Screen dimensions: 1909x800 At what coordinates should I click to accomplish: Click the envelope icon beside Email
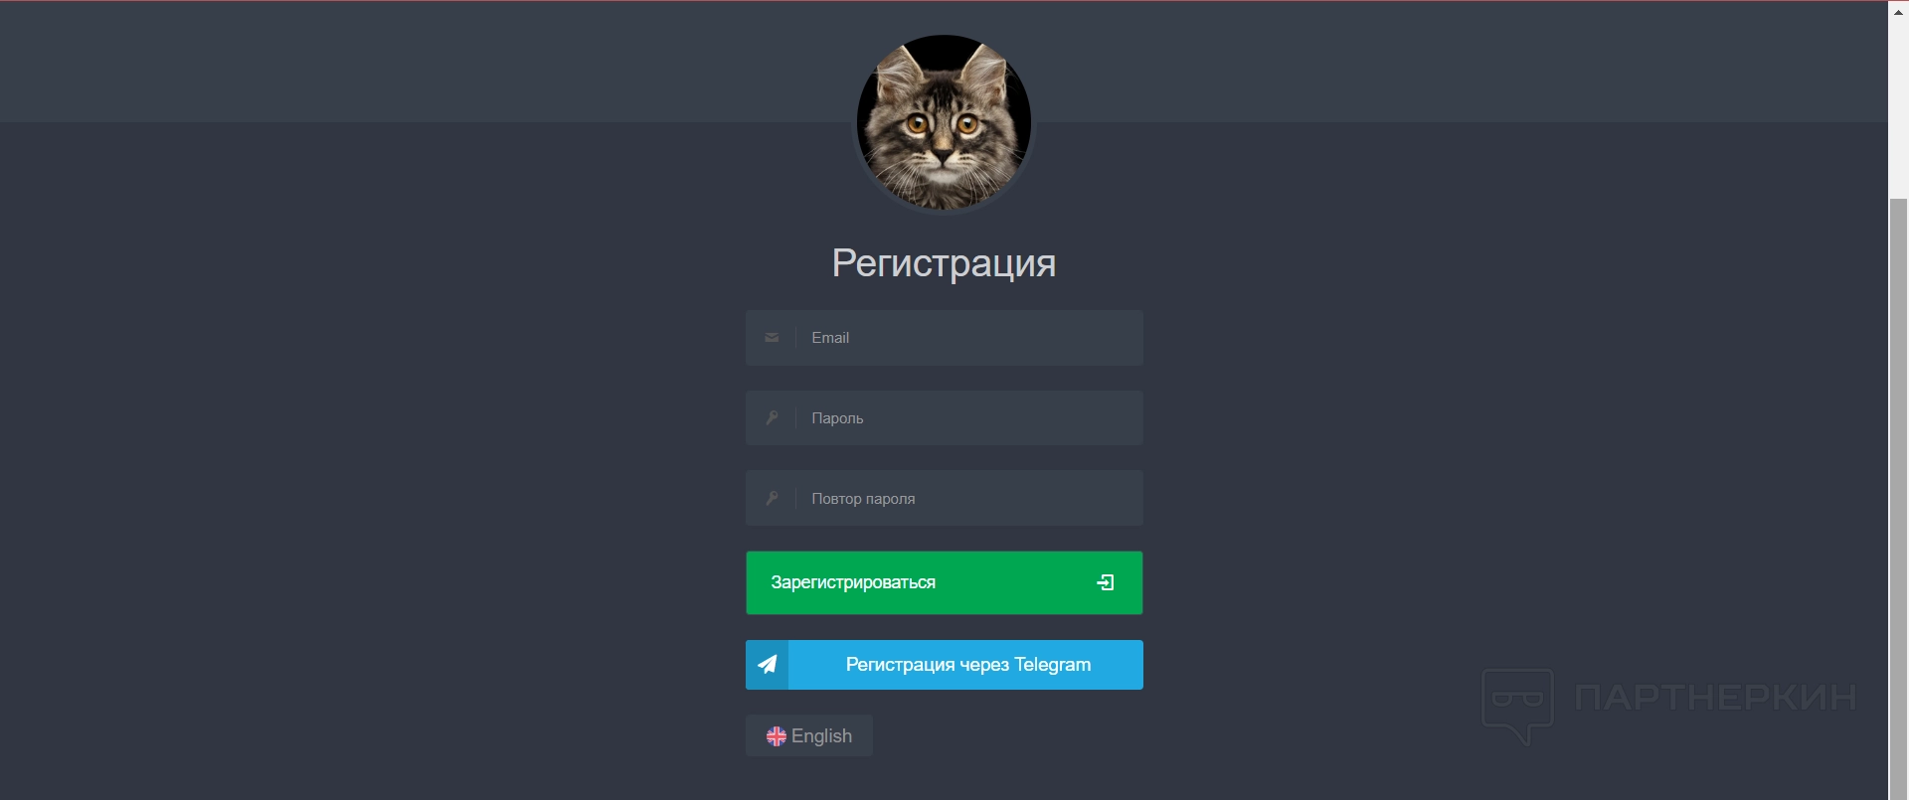772,338
